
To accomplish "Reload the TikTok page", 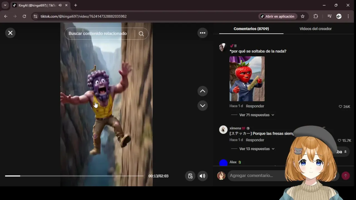I will (24, 16).
